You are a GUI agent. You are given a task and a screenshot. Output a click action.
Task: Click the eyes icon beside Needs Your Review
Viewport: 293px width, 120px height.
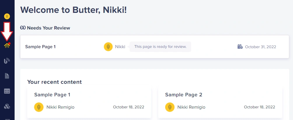(23, 28)
